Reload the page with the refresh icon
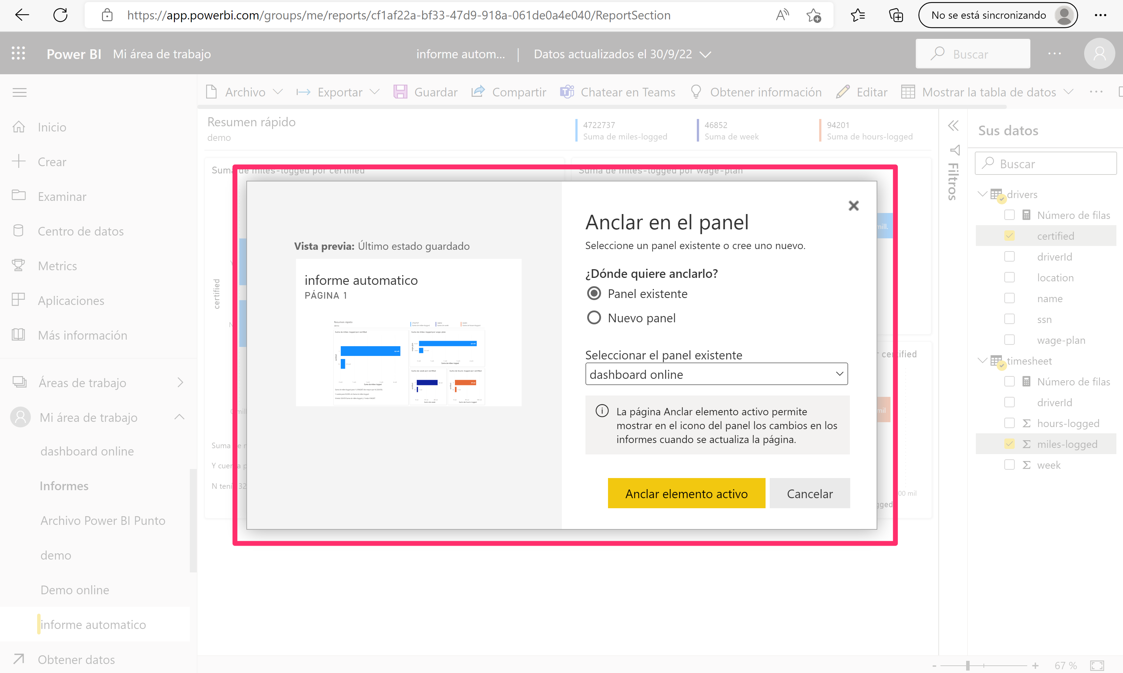This screenshot has width=1123, height=673. [60, 15]
